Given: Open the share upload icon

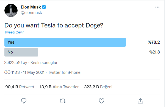Looking at the screenshot, I should point(140,101).
